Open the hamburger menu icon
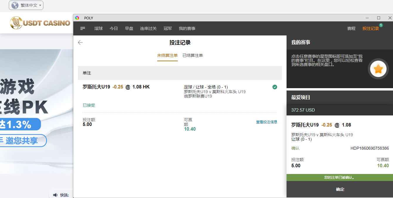The height and width of the screenshot is (198, 393). (x=83, y=28)
